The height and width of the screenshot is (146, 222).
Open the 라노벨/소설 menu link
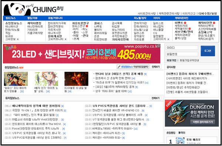click(x=141, y=30)
